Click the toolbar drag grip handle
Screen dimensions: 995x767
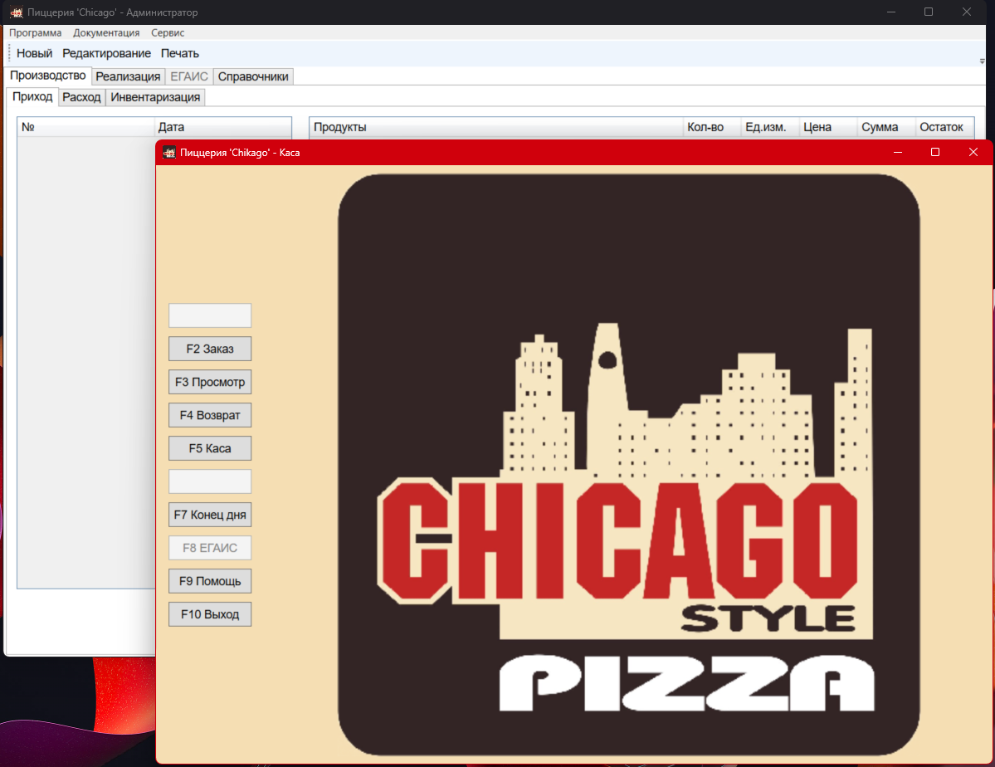coord(9,53)
